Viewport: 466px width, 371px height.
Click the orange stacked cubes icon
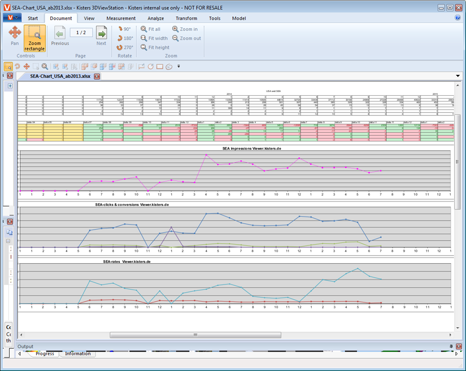pos(85,67)
